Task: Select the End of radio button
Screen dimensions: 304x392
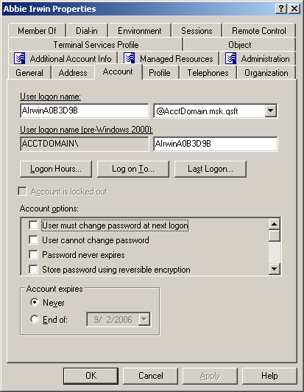Action: [x=35, y=319]
